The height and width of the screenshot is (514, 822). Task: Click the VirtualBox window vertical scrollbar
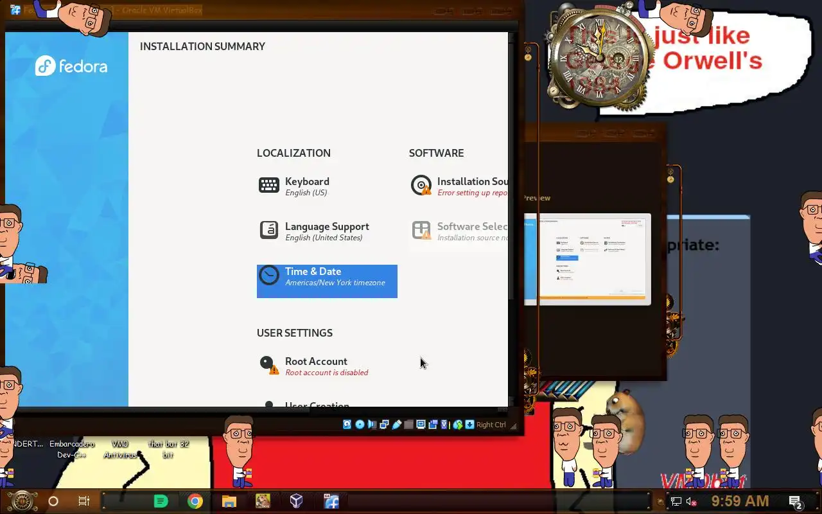pyautogui.click(x=511, y=218)
